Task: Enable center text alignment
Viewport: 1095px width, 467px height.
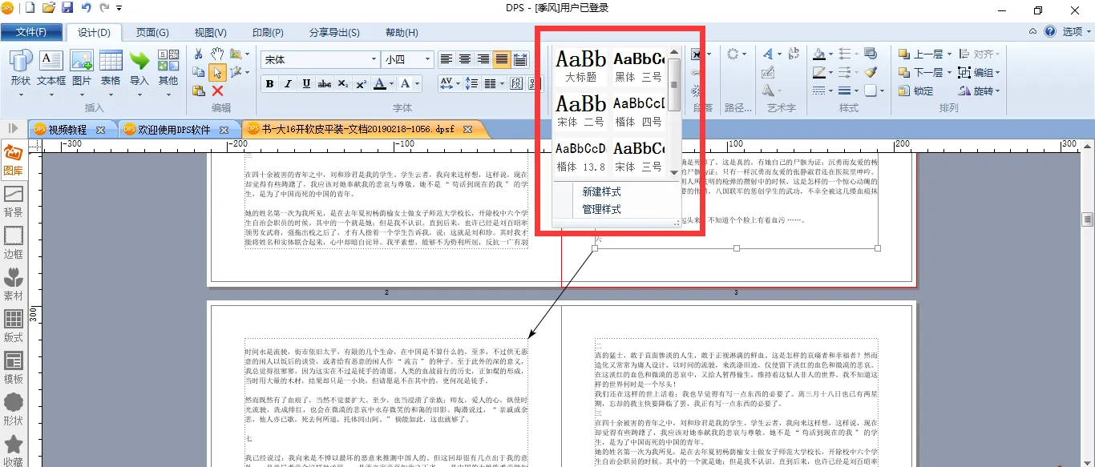Action: point(465,59)
